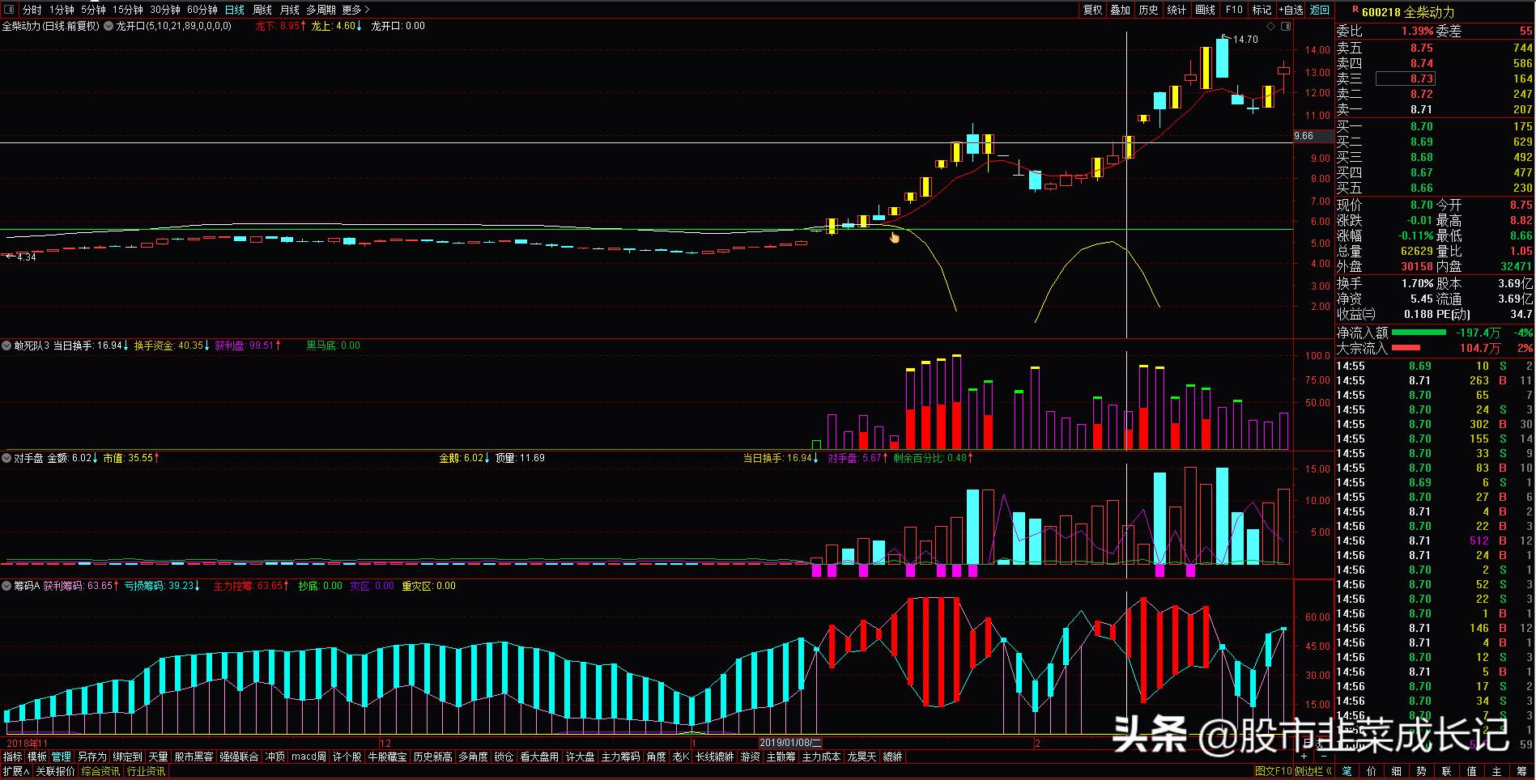Click the 绑定到 bind button
The height and width of the screenshot is (780, 1536).
click(128, 757)
